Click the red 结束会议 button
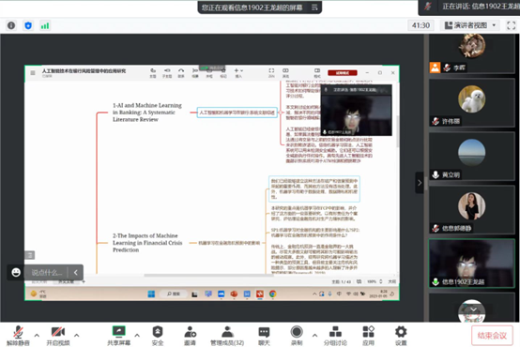The height and width of the screenshot is (347, 520). click(x=492, y=336)
